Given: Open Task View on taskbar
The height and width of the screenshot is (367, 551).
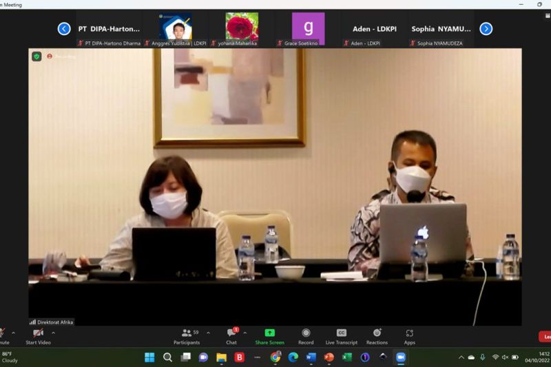Looking at the screenshot, I should coord(185,357).
